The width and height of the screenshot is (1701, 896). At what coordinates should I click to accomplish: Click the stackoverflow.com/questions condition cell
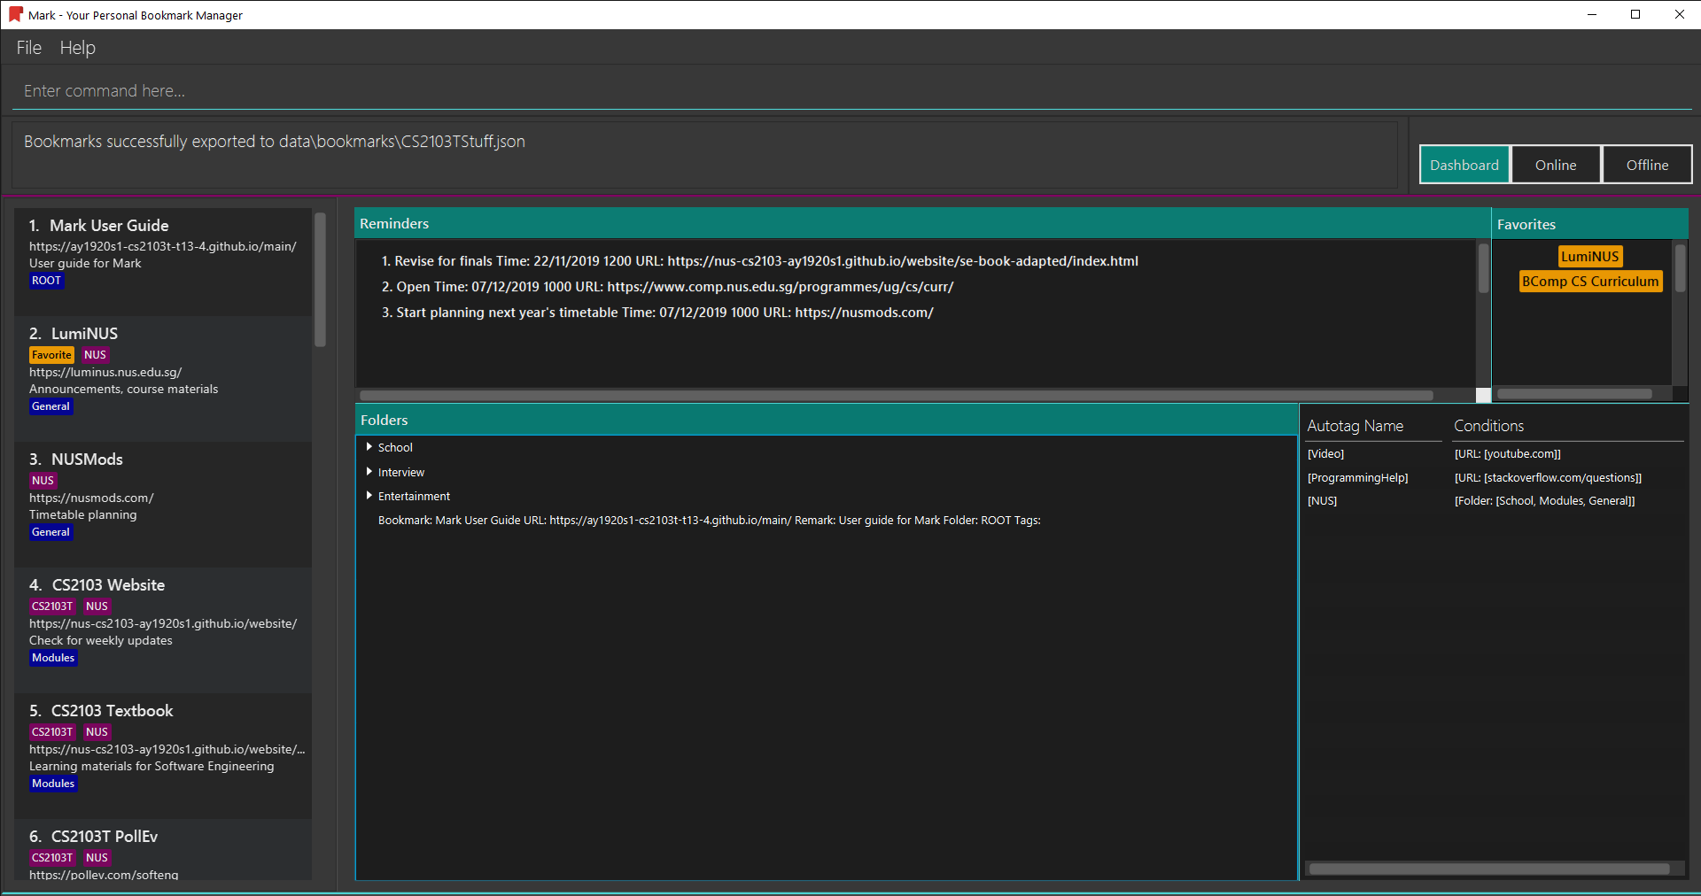[1548, 478]
